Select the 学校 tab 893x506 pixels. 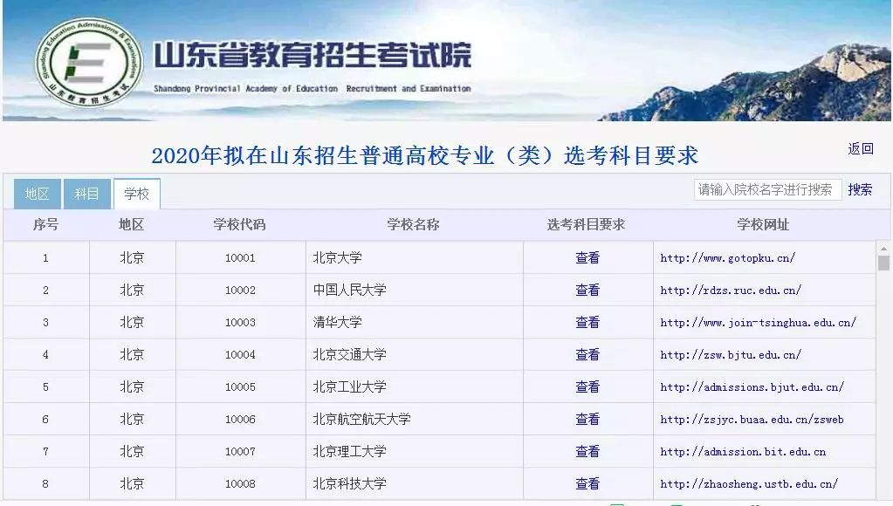click(137, 194)
